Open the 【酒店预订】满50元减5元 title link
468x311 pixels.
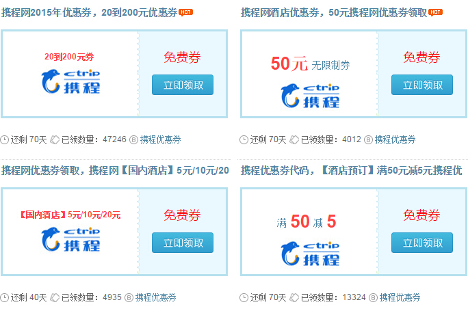pos(351,170)
